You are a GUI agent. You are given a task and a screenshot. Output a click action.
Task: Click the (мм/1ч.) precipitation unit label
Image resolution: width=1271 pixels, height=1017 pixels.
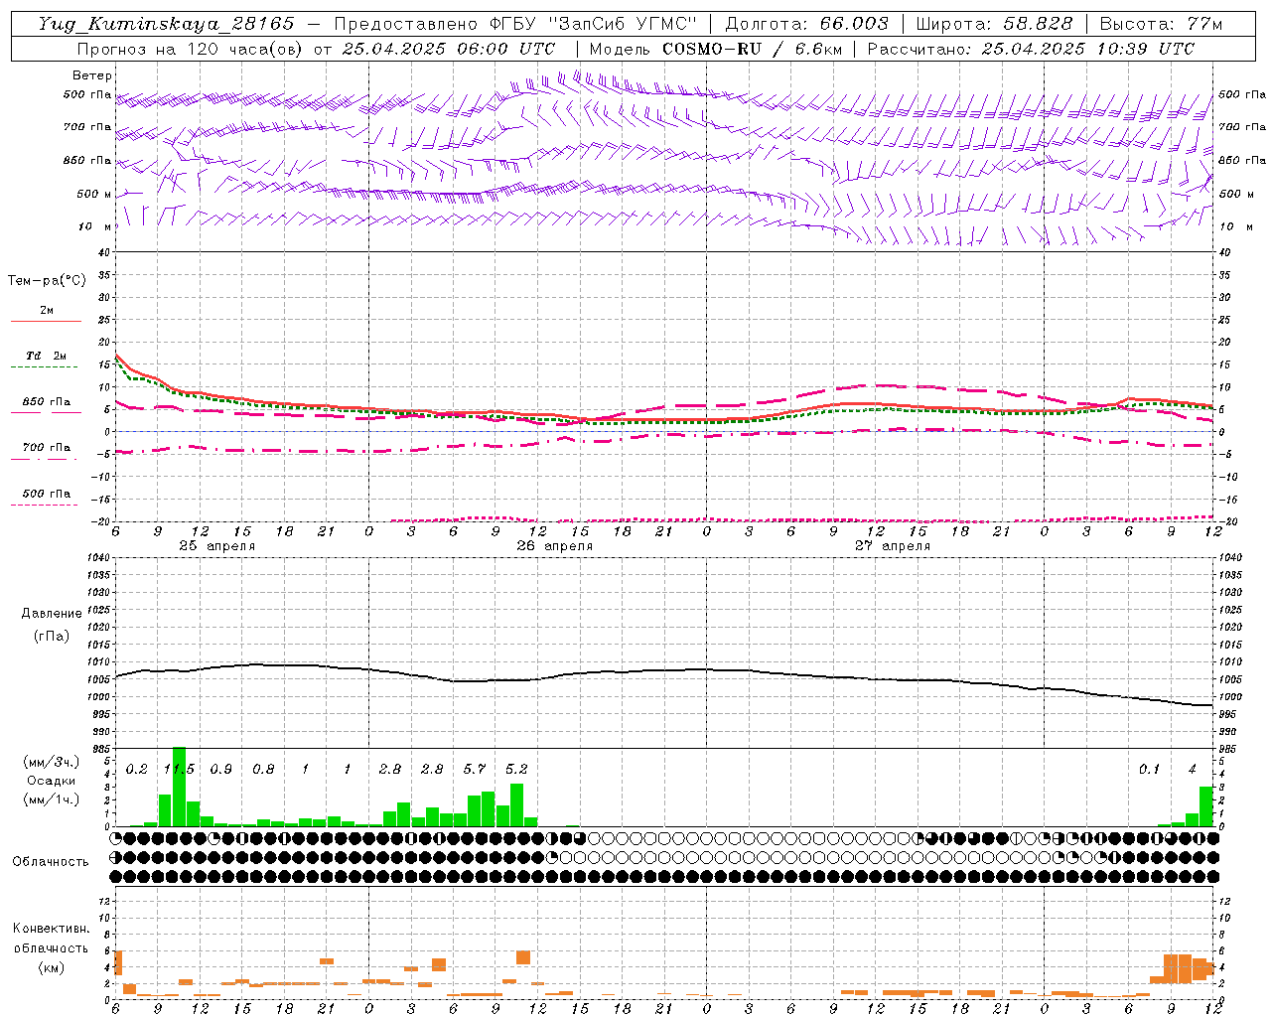(x=52, y=799)
